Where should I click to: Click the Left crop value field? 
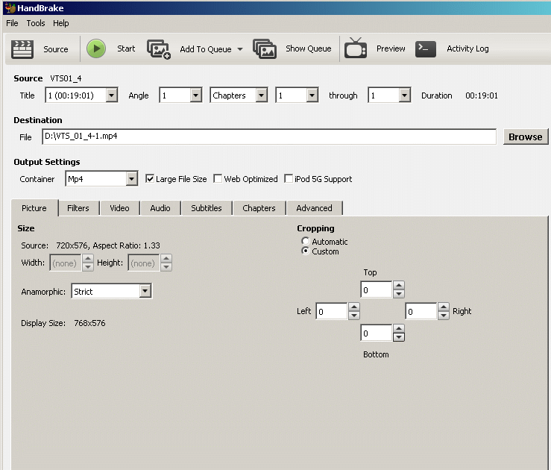[x=332, y=311]
